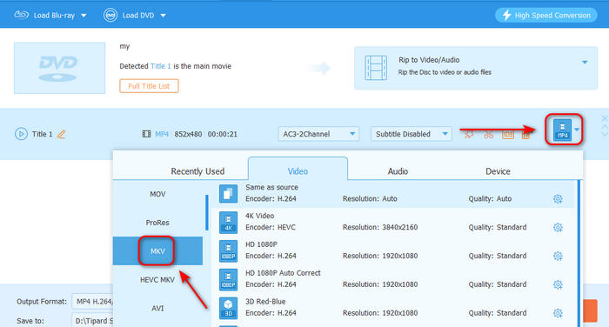Play Title 1 preview
Screen dimensions: 609x327
pos(21,134)
